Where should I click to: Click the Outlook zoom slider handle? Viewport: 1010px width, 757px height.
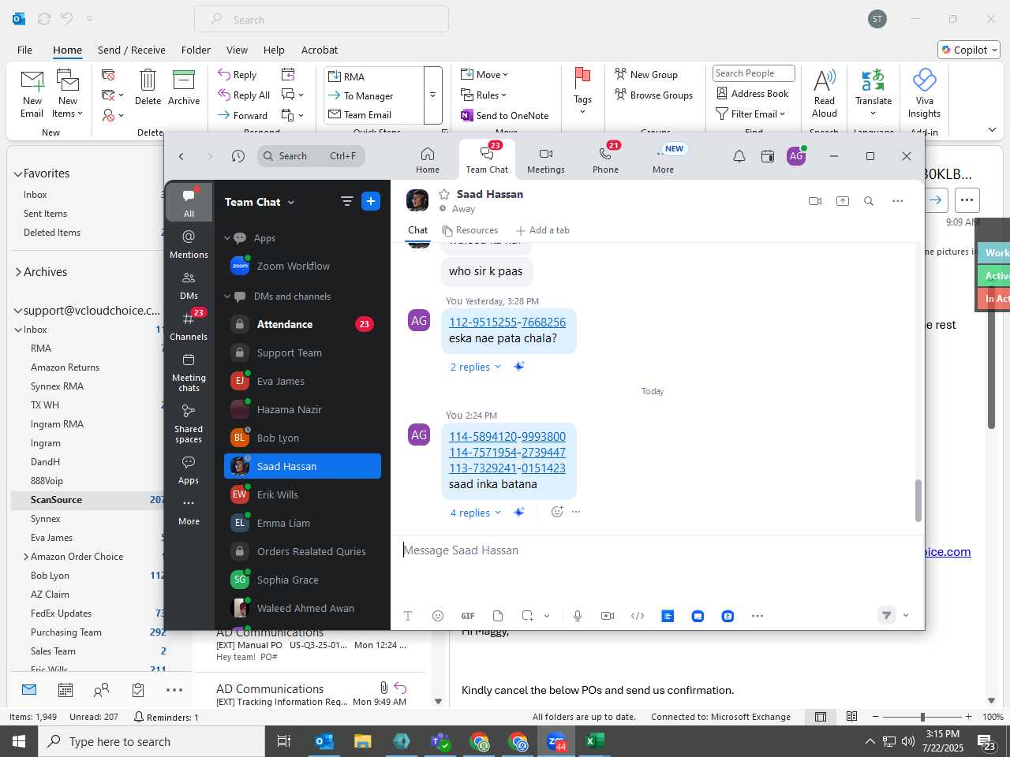(x=922, y=717)
